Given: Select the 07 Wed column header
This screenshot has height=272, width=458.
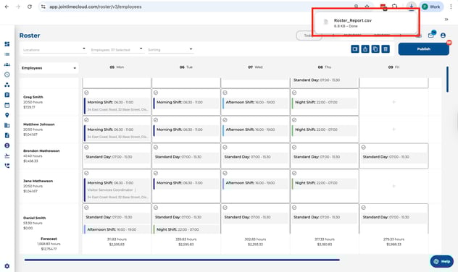Looking at the screenshot, I should (255, 67).
